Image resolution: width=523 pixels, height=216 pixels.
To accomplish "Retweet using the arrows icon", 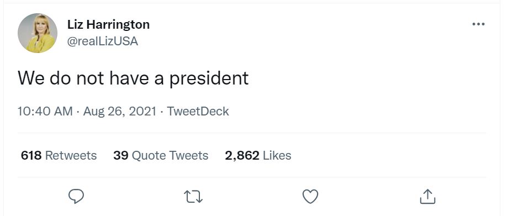I will 194,197.
